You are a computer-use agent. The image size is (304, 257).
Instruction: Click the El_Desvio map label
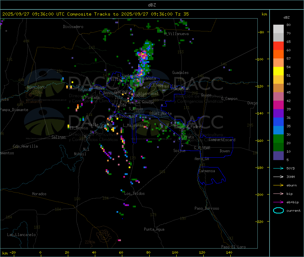point(79,128)
